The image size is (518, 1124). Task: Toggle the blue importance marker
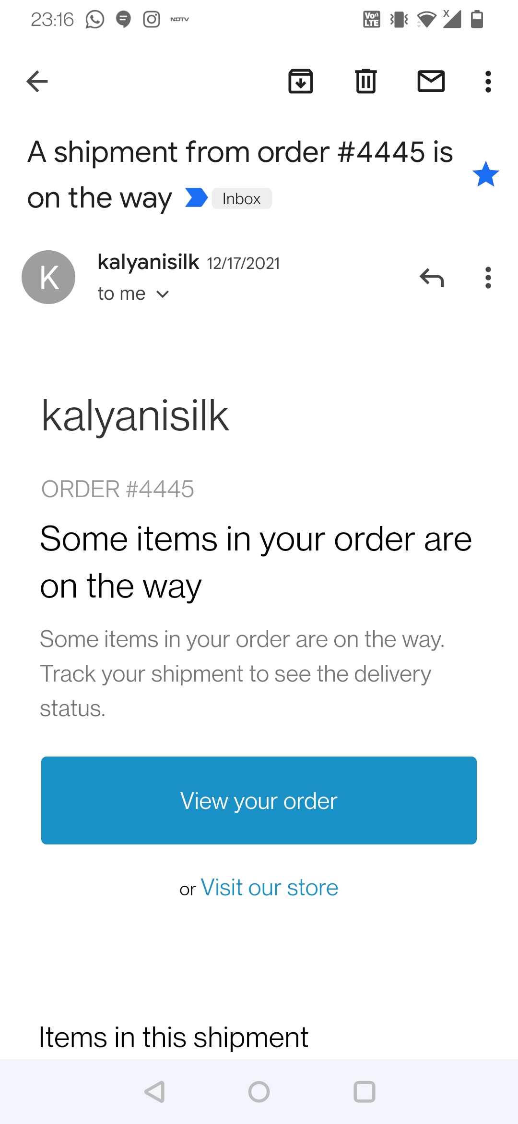(x=196, y=198)
